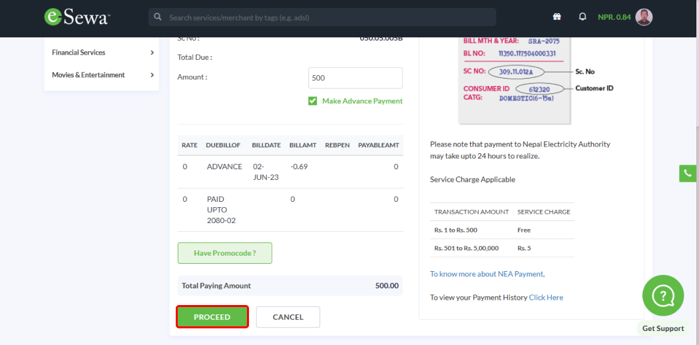Click the PROCEED button
Screen dimensions: 699x345
(x=212, y=317)
